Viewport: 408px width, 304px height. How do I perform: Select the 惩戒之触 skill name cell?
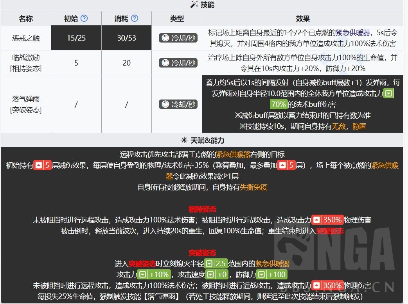(x=25, y=38)
